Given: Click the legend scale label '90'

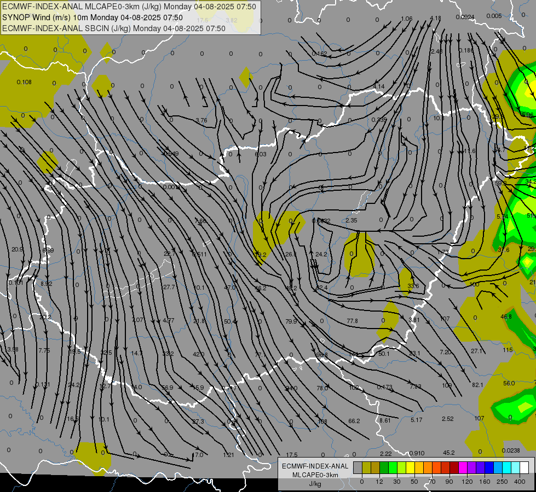Looking at the screenshot, I should (x=449, y=482).
